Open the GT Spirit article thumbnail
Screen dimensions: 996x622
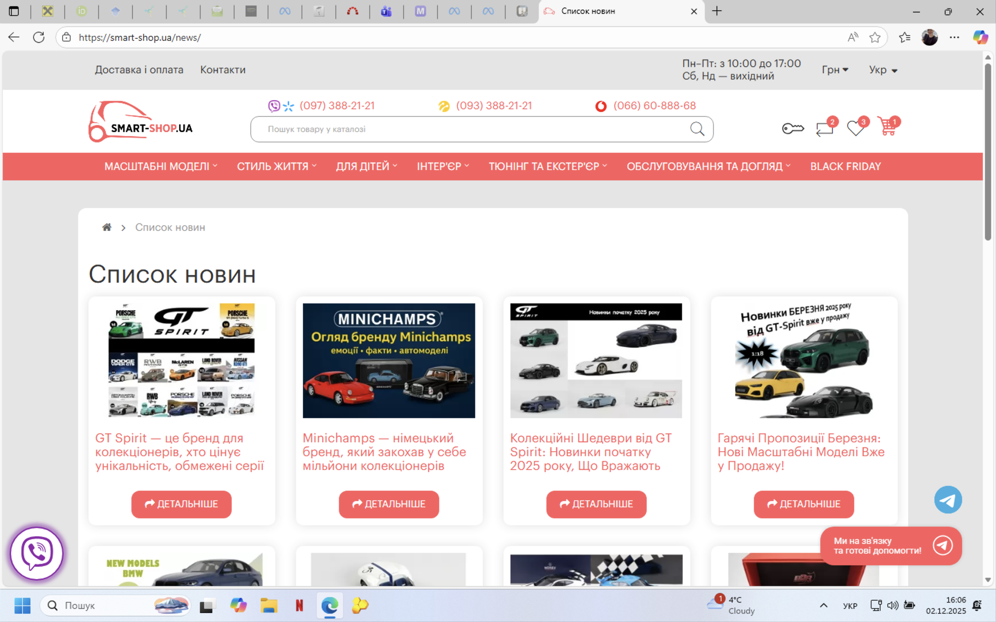[182, 361]
